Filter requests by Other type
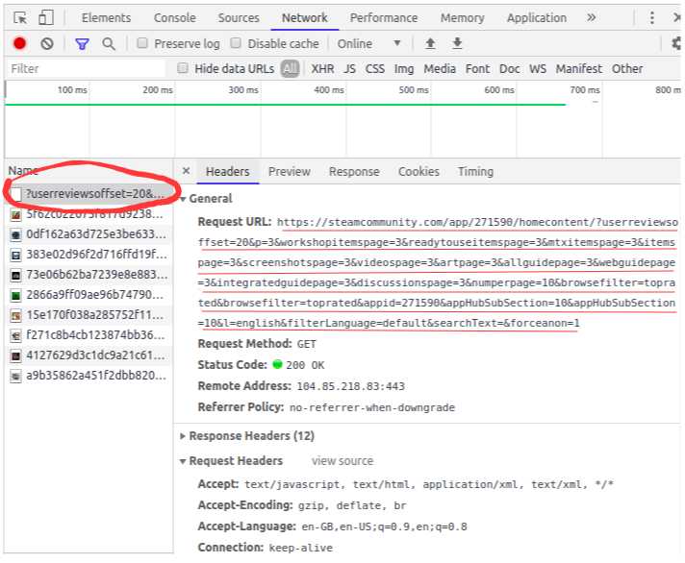 pyautogui.click(x=627, y=69)
